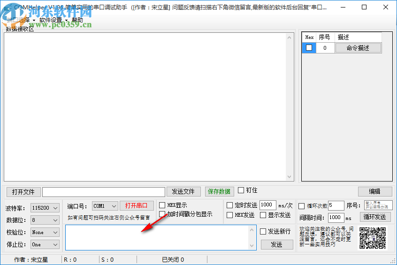Click the 命令描述 button in row 0

tap(358, 48)
